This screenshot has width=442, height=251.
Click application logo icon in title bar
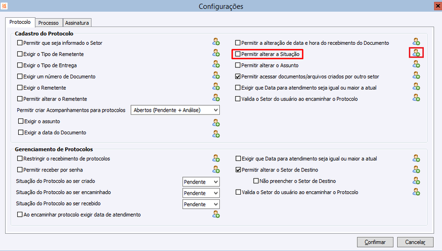4,6
